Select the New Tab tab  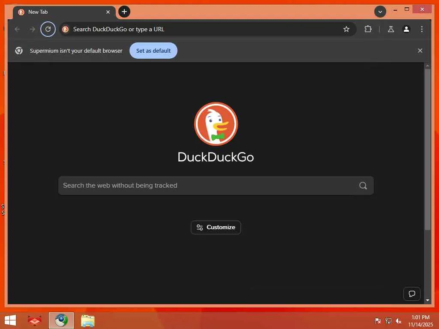coord(64,12)
